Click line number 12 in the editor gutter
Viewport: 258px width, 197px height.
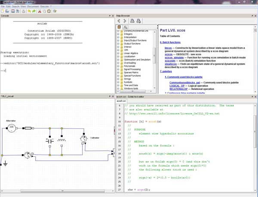(x=120, y=130)
